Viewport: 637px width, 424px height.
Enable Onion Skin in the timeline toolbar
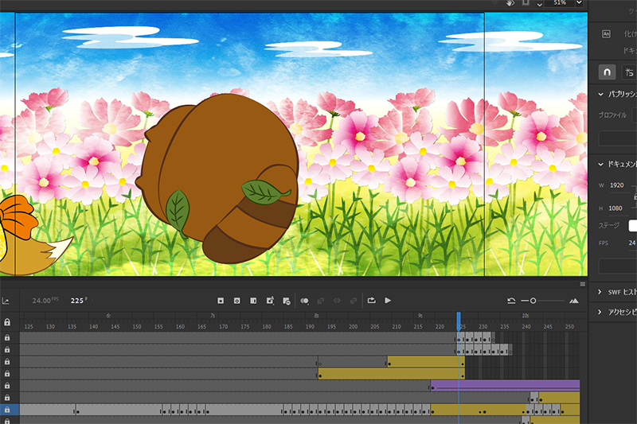[x=304, y=301]
